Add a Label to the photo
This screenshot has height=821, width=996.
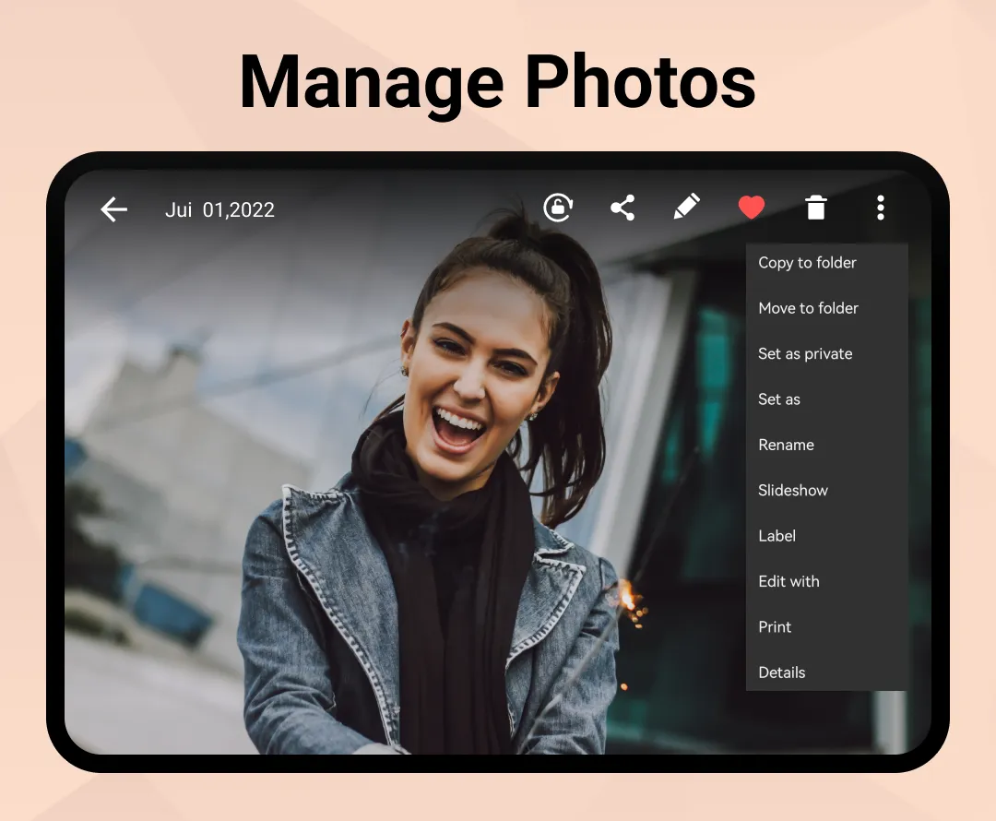[777, 535]
